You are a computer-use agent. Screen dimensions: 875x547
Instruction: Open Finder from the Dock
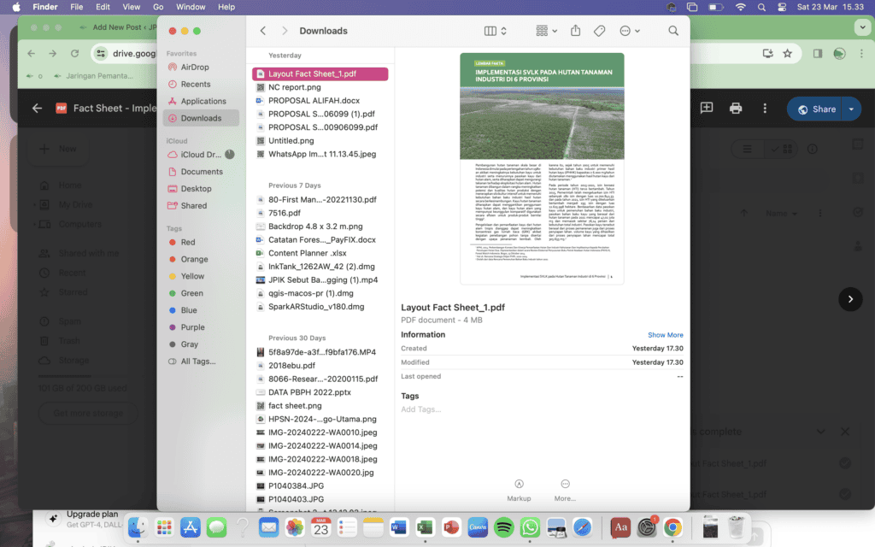(138, 527)
